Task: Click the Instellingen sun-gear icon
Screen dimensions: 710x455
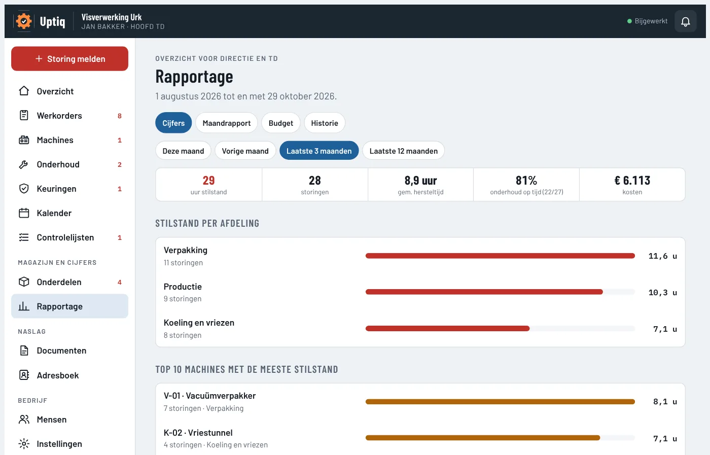Action: click(x=24, y=444)
